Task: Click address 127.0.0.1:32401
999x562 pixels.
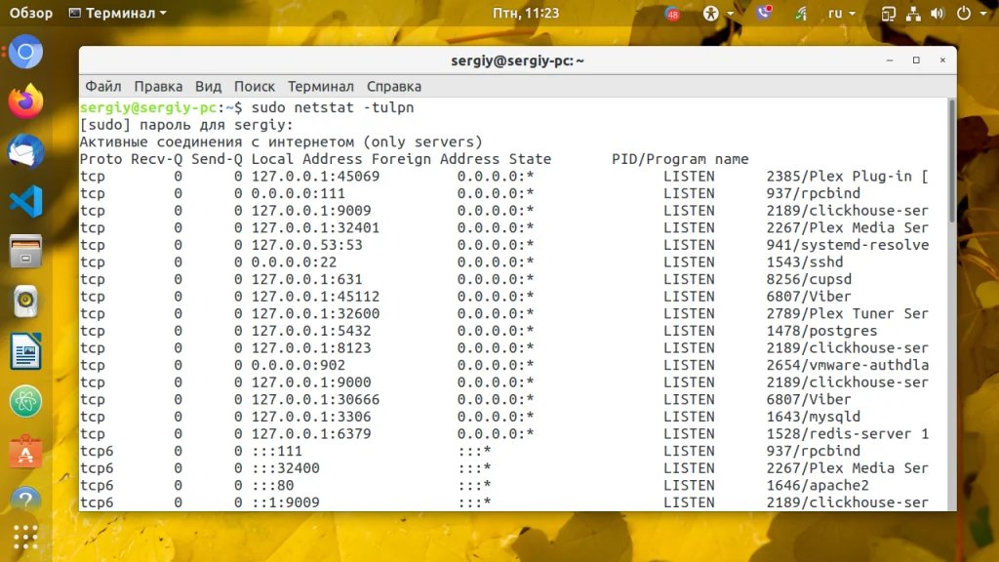Action: [315, 227]
